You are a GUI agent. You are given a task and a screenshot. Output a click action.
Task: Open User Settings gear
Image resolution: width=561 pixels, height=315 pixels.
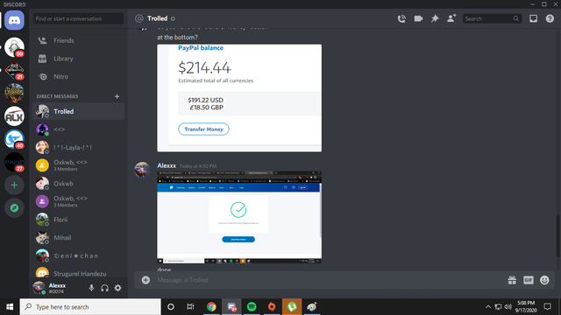(117, 288)
